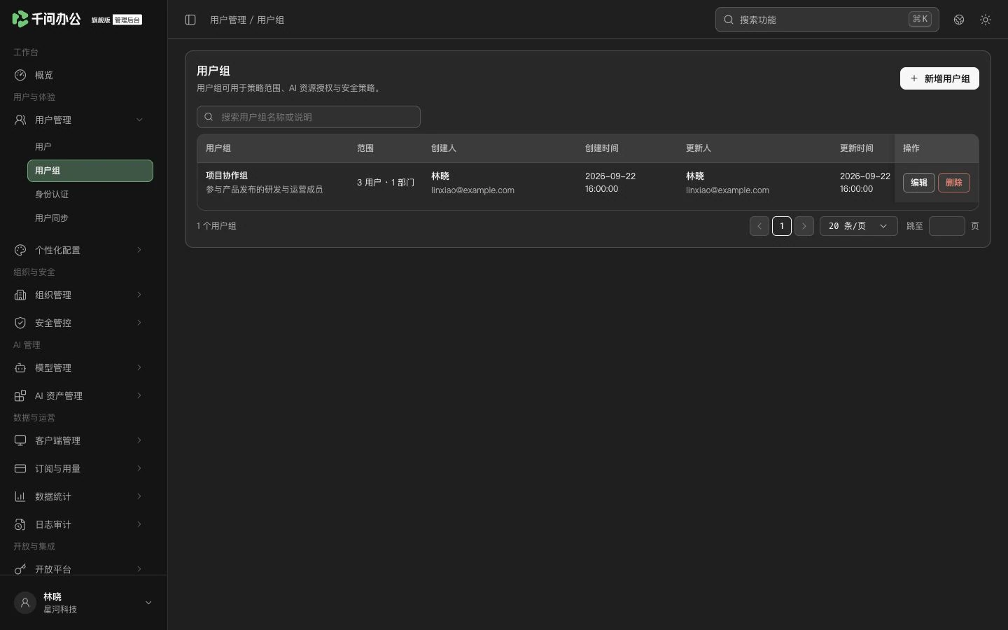Click the 3 用户 · 1 部门 scope cell

tap(386, 183)
